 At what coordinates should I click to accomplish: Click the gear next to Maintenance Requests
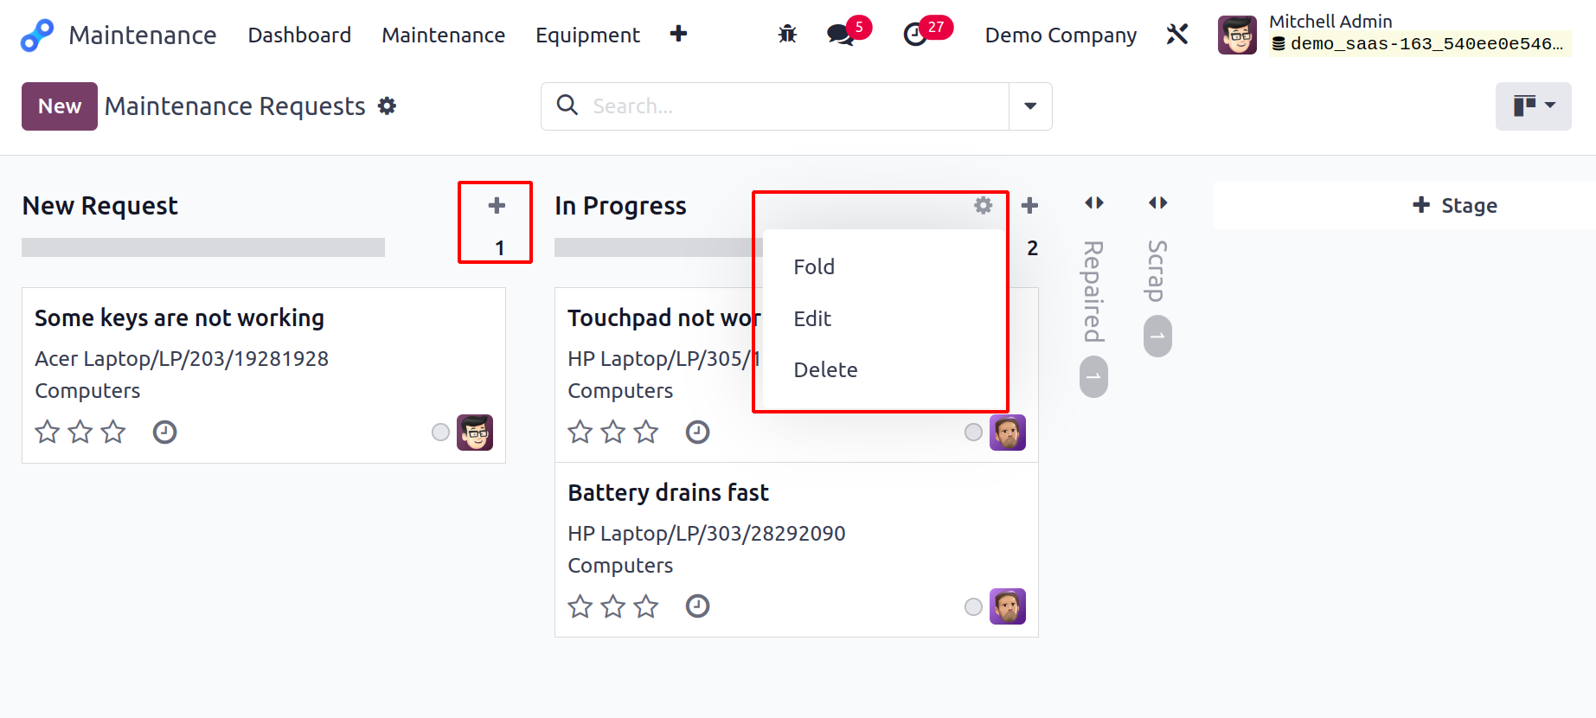pyautogui.click(x=388, y=106)
